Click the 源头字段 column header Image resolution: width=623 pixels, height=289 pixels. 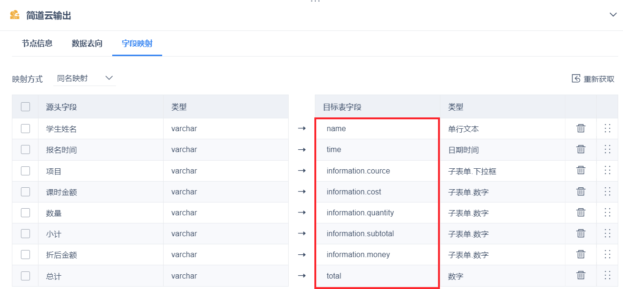coord(61,107)
